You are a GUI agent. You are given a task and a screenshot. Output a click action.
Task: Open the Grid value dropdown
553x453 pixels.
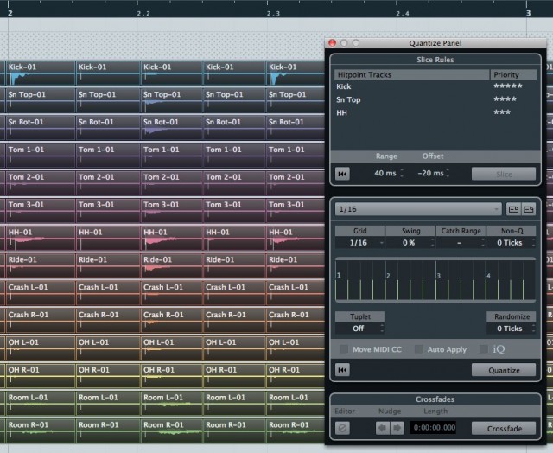pos(357,243)
